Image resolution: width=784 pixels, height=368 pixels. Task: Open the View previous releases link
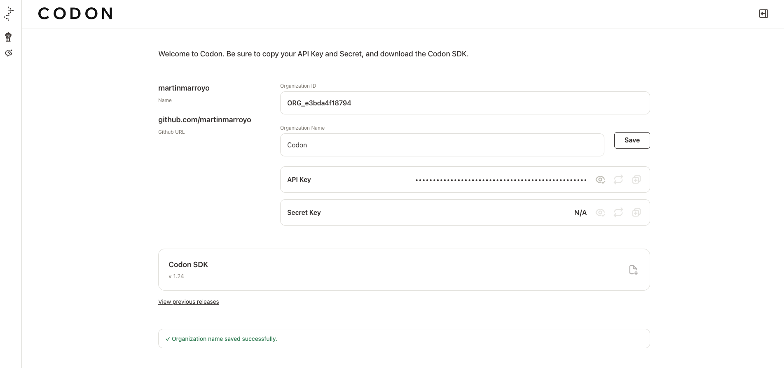[x=188, y=302]
